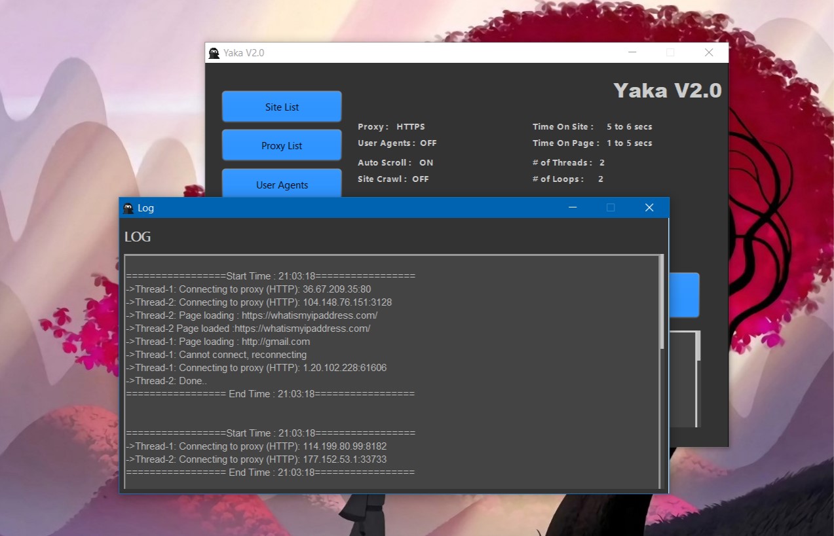Click the # of Threads value
Screen dimensions: 834x536
(x=601, y=162)
